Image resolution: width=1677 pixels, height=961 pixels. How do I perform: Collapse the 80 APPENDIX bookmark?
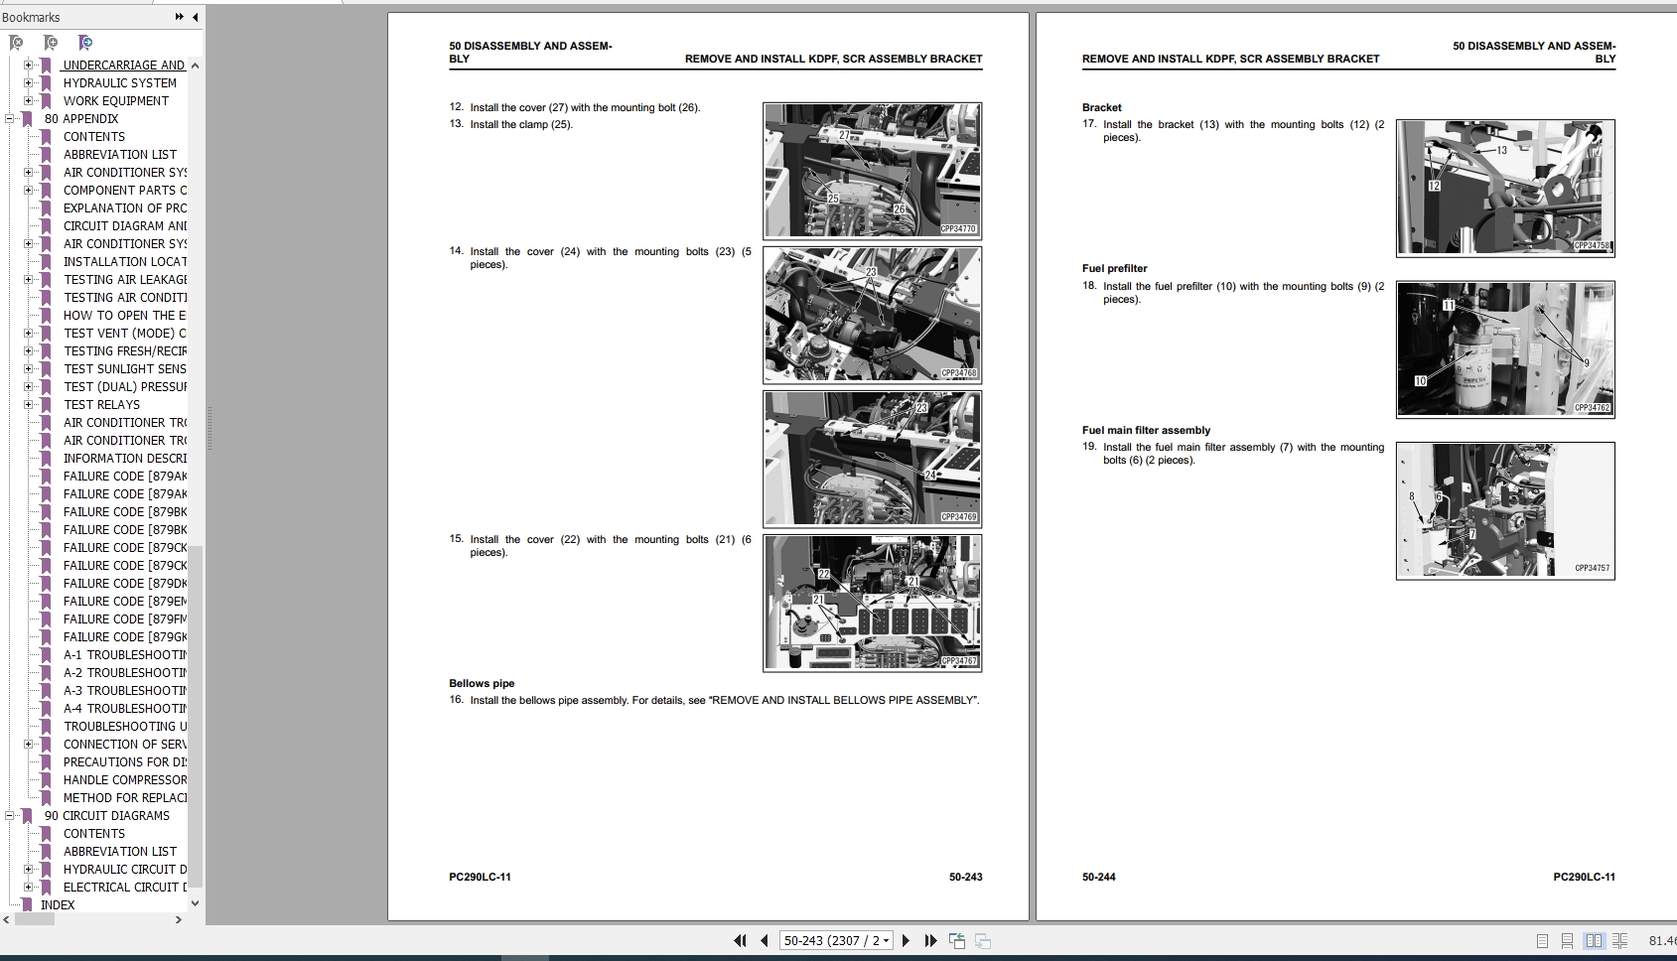[x=9, y=119]
